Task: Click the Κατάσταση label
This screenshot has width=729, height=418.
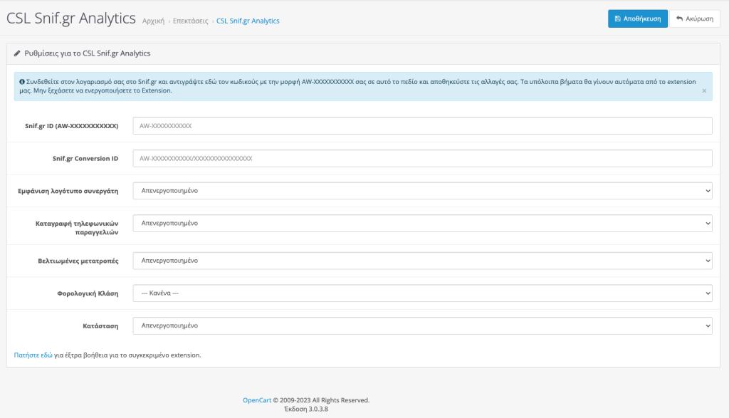Action: coord(100,326)
